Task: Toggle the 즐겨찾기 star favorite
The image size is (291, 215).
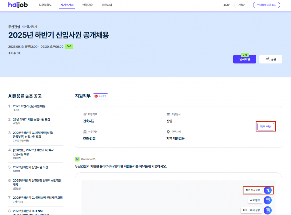Action: pyautogui.click(x=24, y=27)
